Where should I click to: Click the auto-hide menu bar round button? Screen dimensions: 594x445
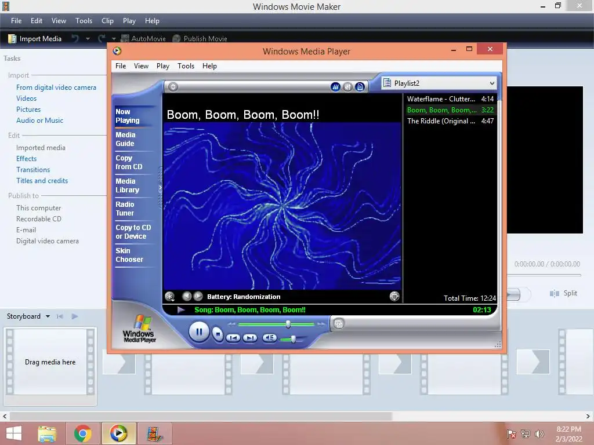click(173, 87)
